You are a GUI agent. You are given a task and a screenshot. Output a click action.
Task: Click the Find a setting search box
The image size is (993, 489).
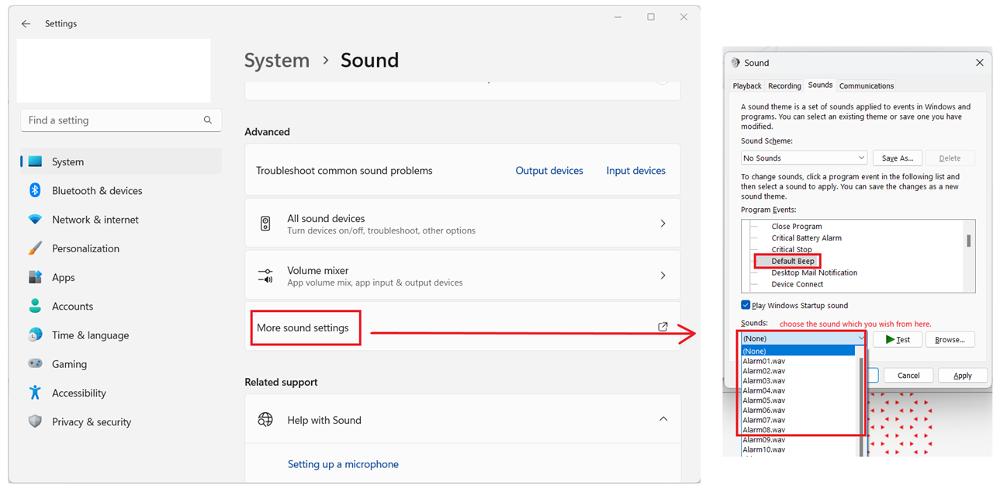coord(121,120)
